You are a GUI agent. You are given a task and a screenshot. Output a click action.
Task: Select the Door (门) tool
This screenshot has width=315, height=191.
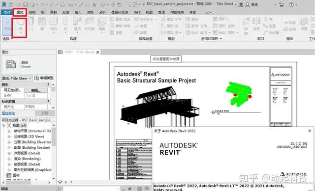[31, 24]
